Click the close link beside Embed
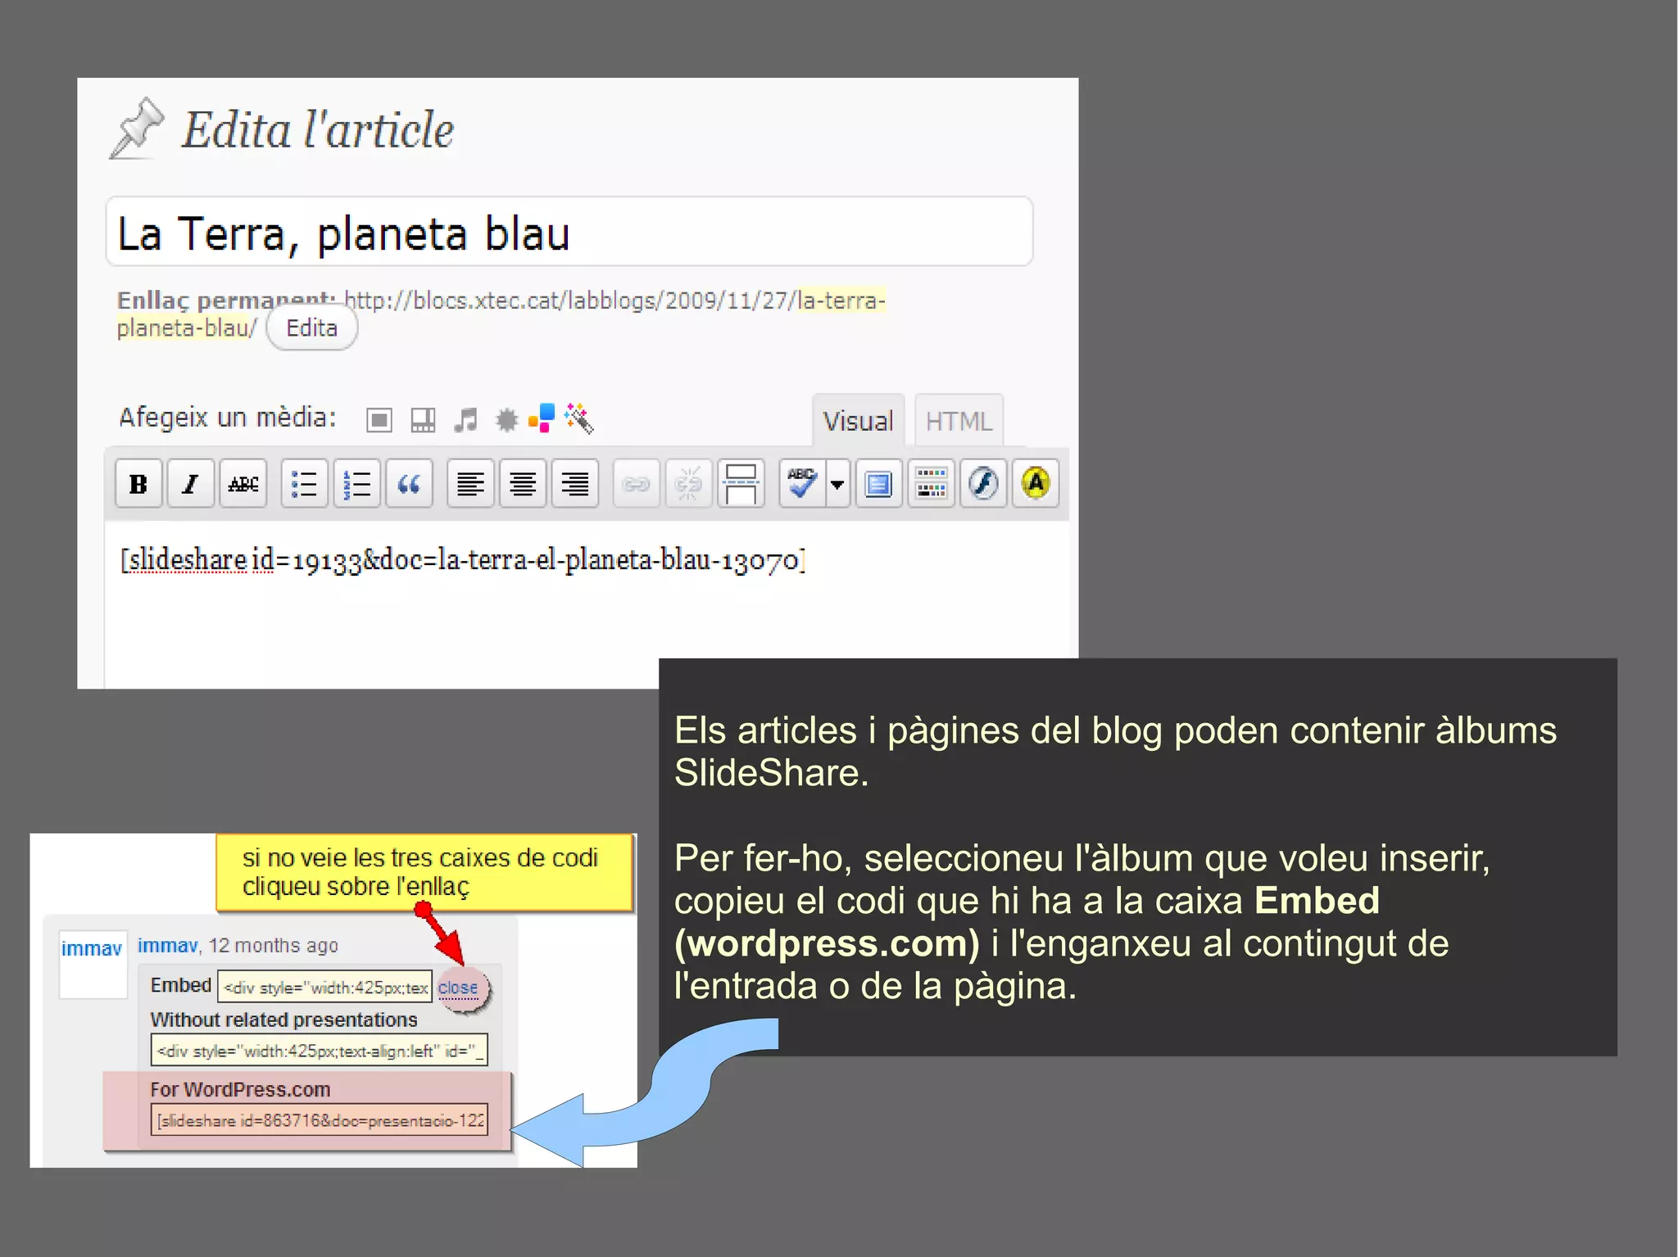The height and width of the screenshot is (1257, 1678). (x=457, y=988)
